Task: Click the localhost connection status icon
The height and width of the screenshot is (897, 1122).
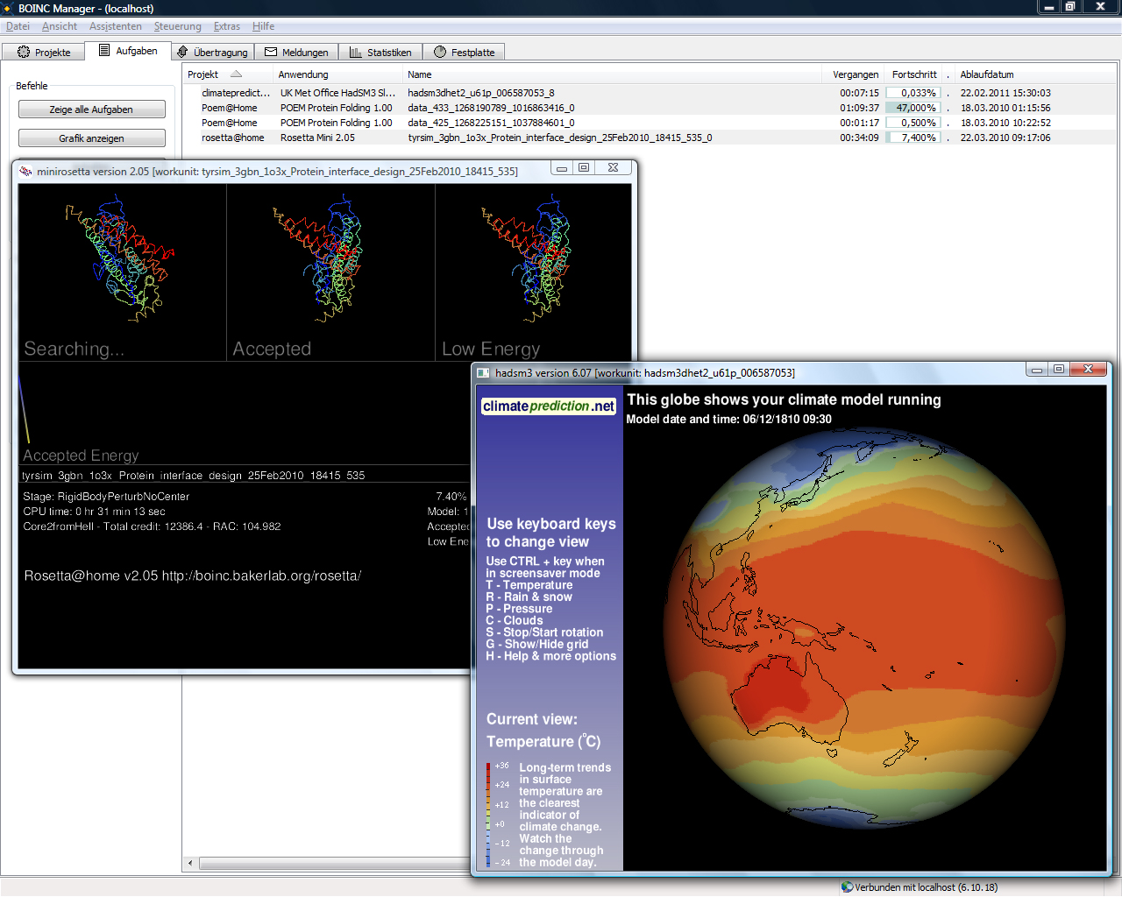Action: [x=847, y=887]
